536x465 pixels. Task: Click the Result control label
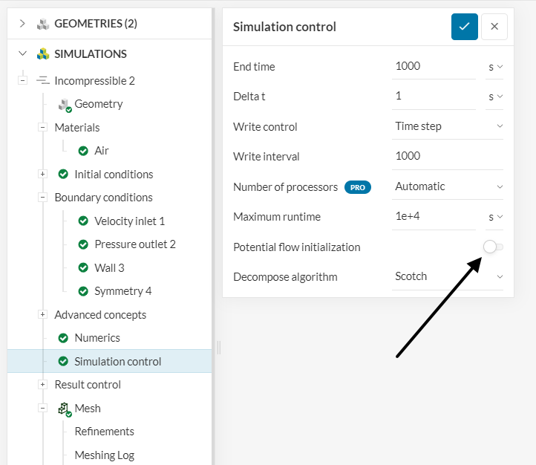pos(88,385)
